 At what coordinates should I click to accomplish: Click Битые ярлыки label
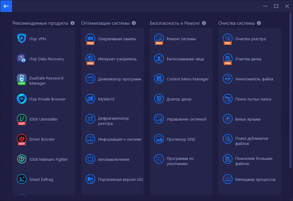tap(248, 119)
